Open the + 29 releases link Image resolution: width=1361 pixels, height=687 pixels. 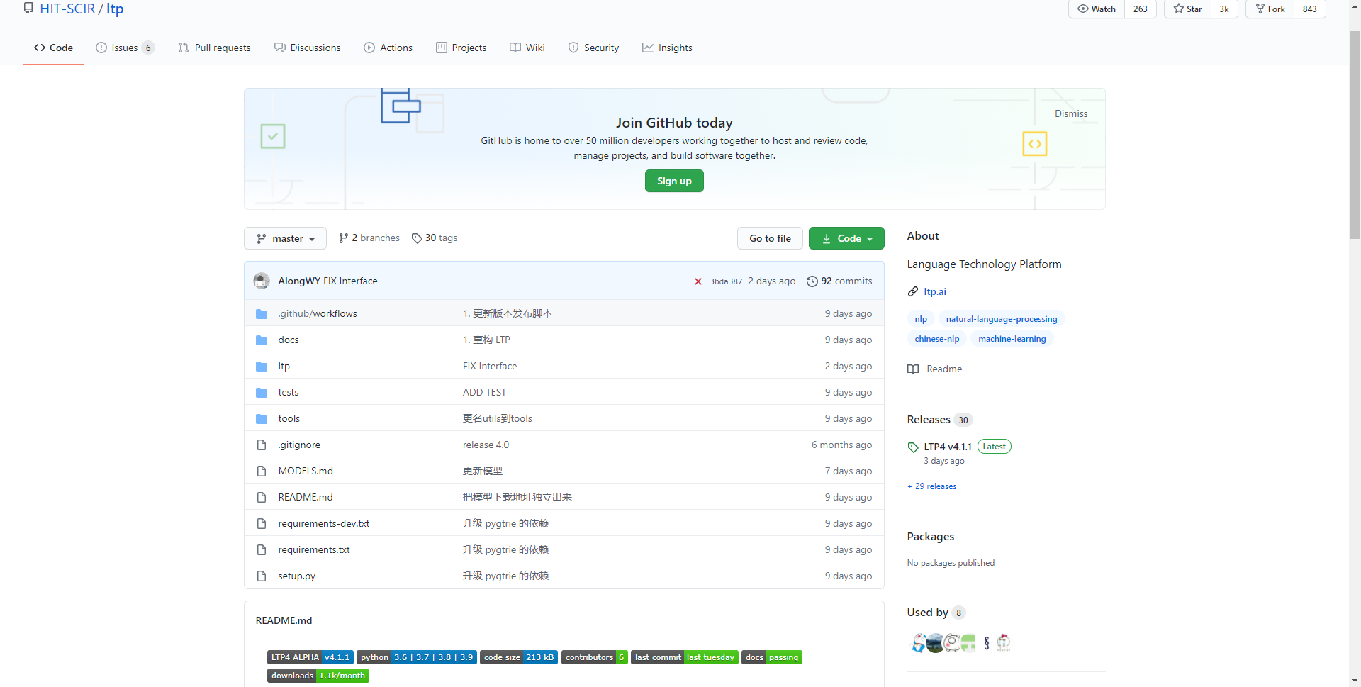point(932,486)
